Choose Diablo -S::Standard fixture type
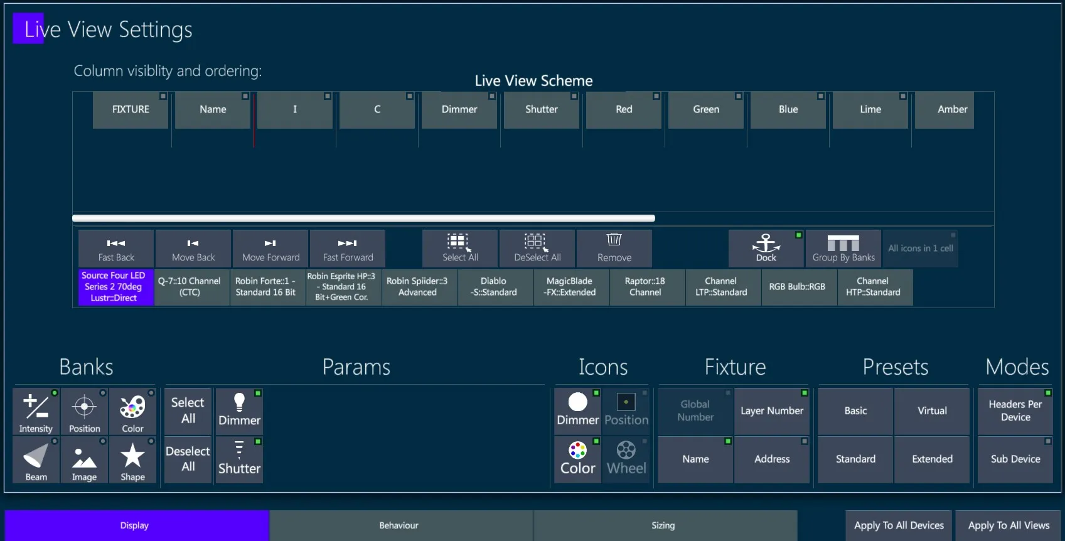This screenshot has width=1065, height=541. coord(496,287)
